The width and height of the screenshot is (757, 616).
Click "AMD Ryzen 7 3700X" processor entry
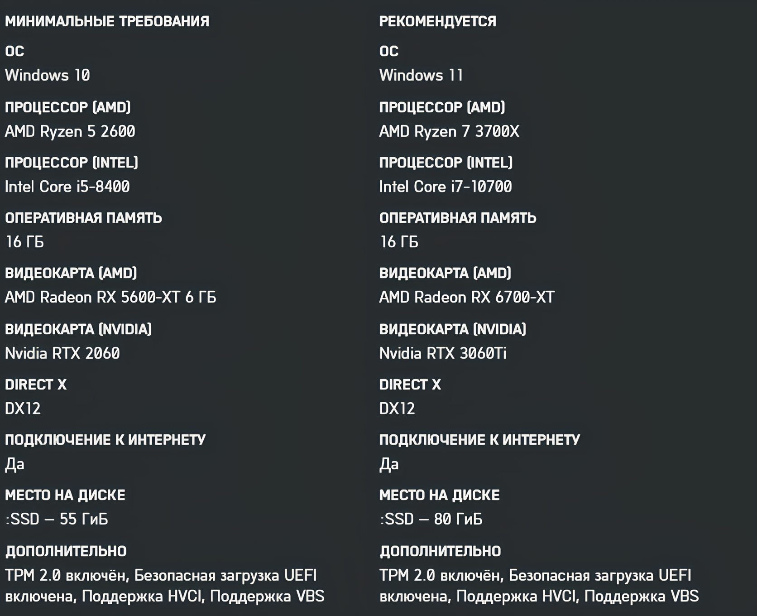coord(449,131)
